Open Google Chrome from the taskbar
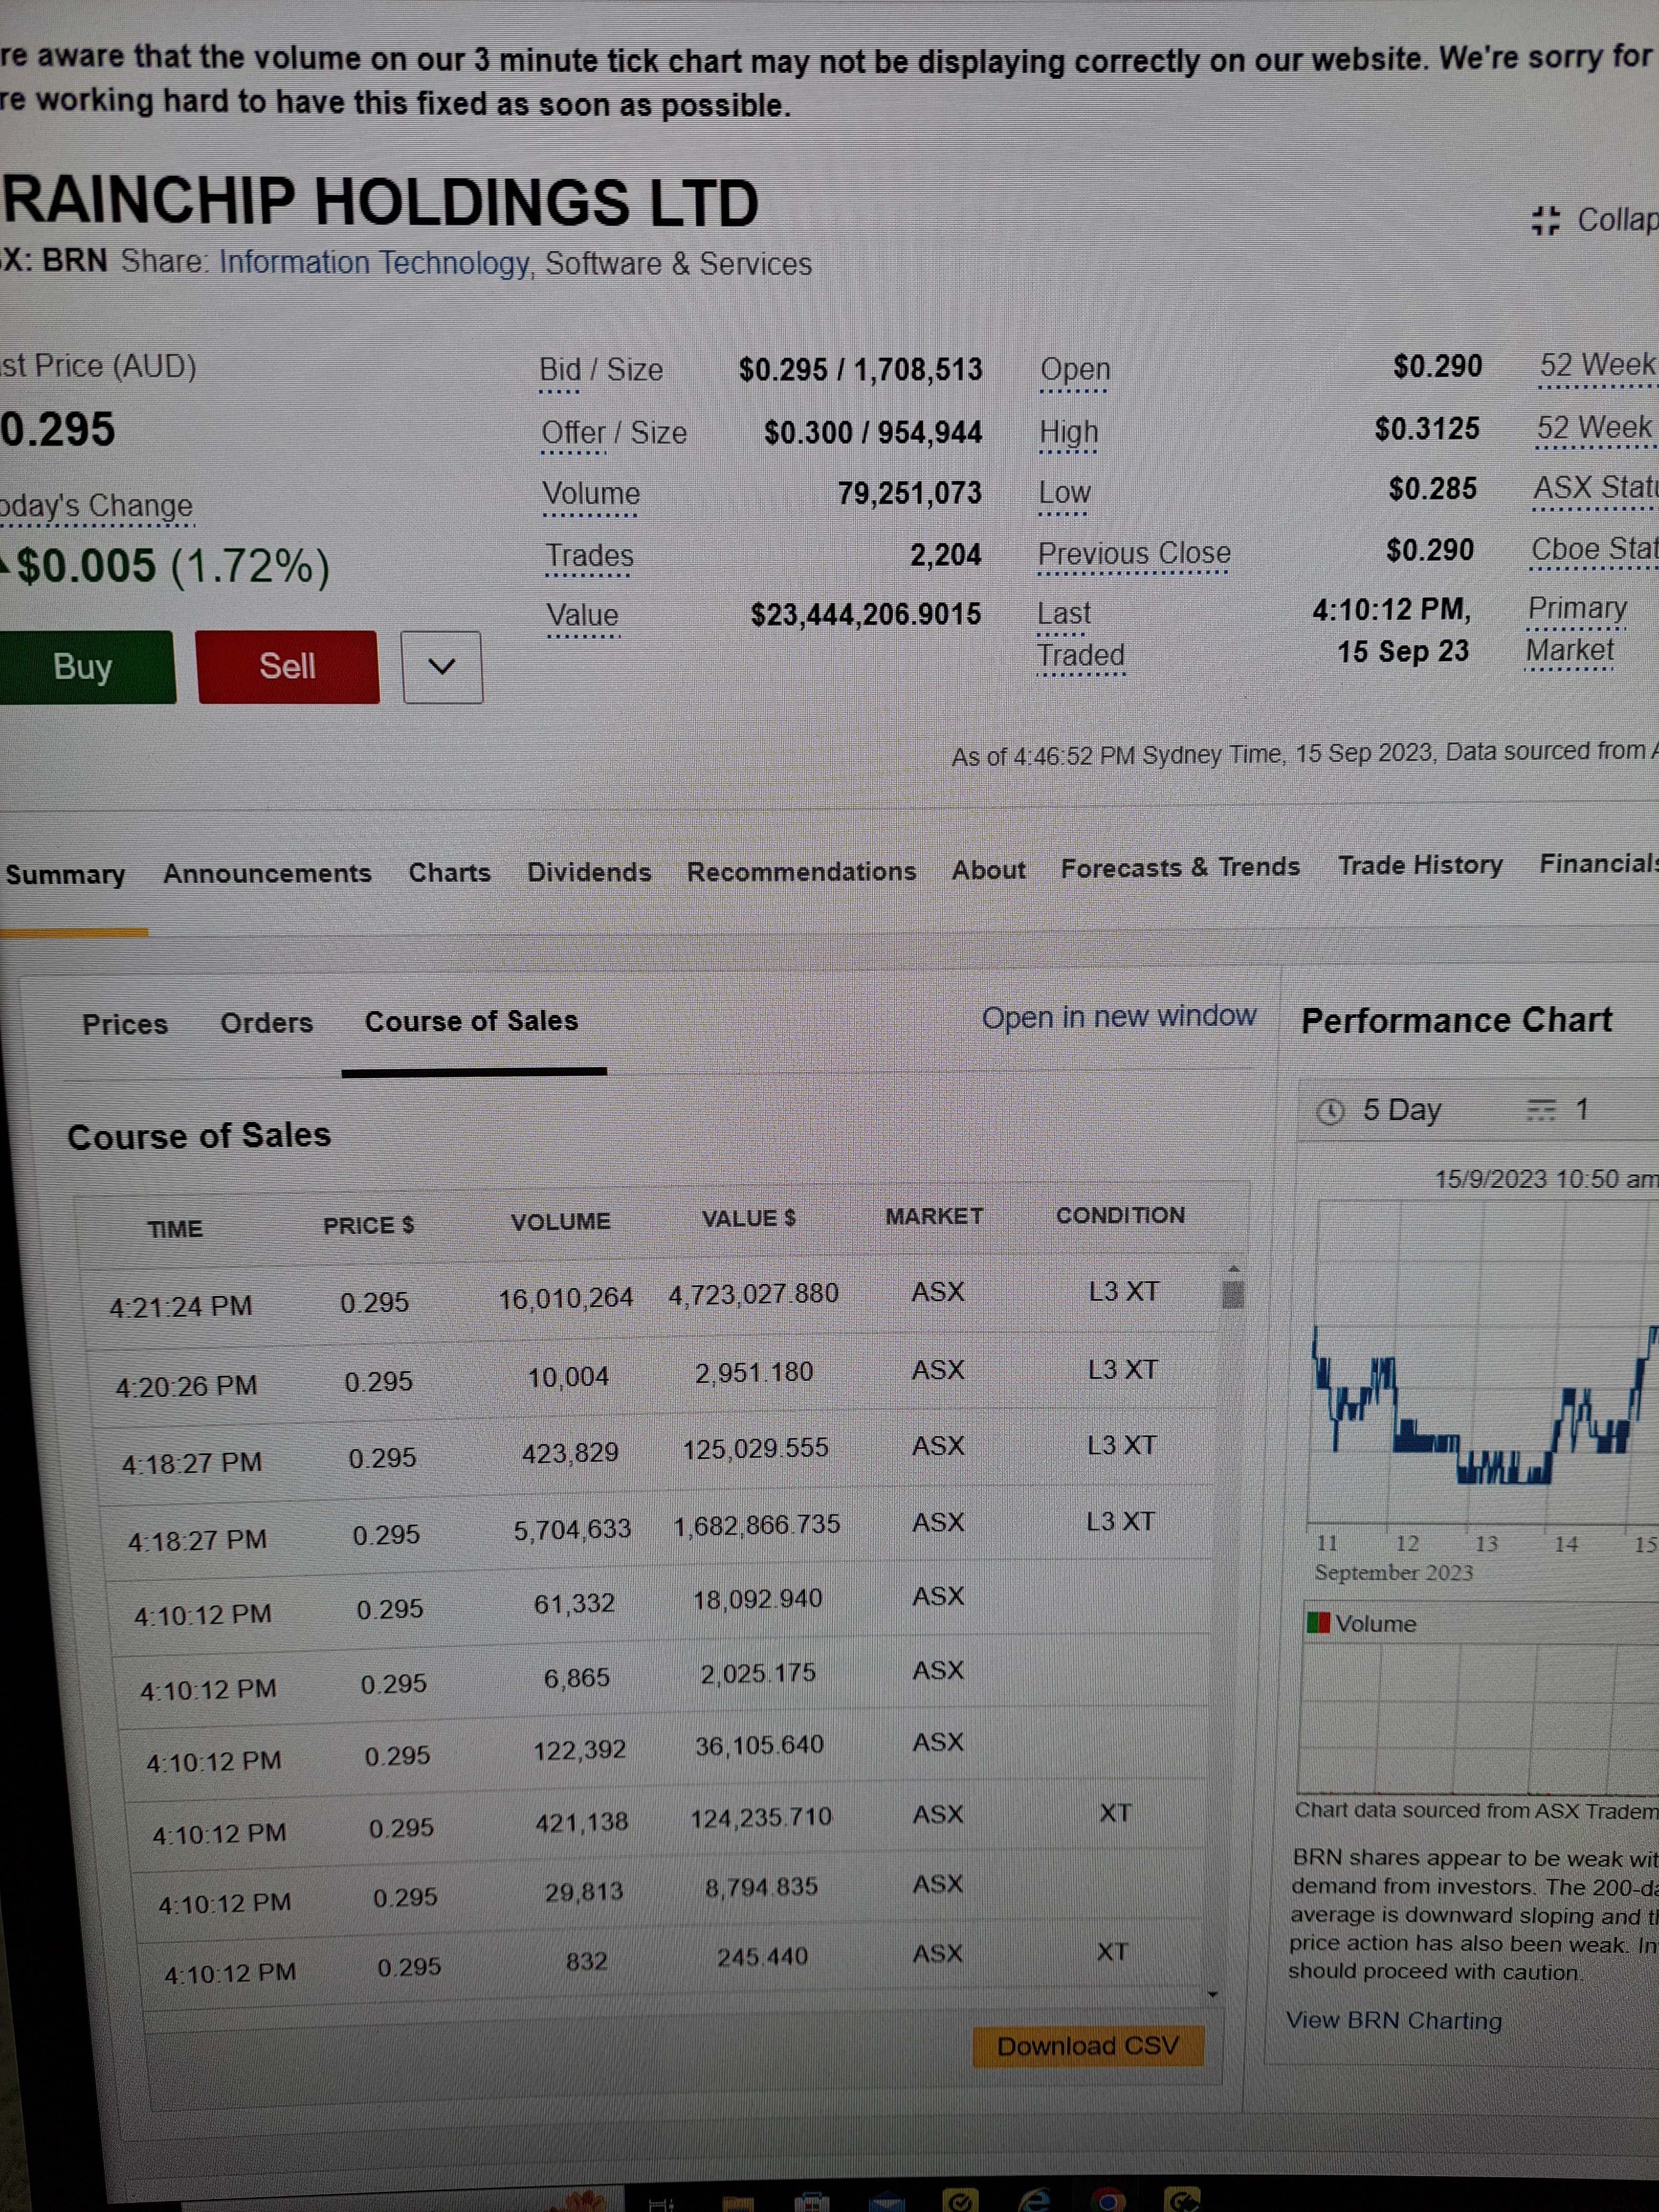This screenshot has width=1659, height=2212. click(1109, 2200)
